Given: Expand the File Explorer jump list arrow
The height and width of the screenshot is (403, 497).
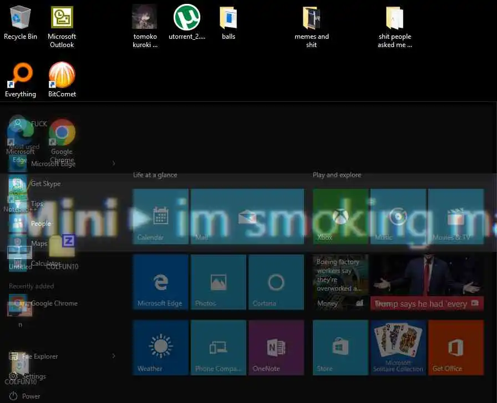Looking at the screenshot, I should tap(114, 356).
